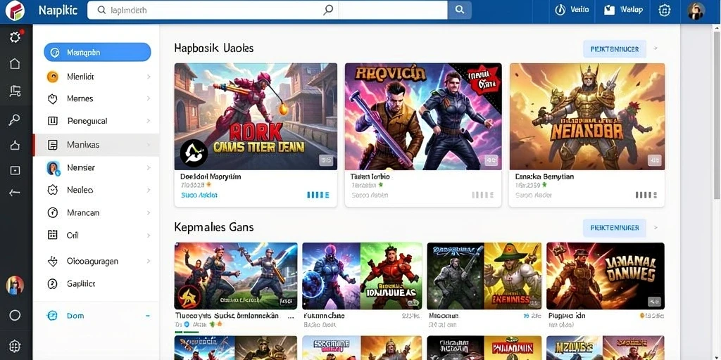Viewport: 721px width, 360px height.
Task: Click blue rating bars on first game card
Action: 318,195
